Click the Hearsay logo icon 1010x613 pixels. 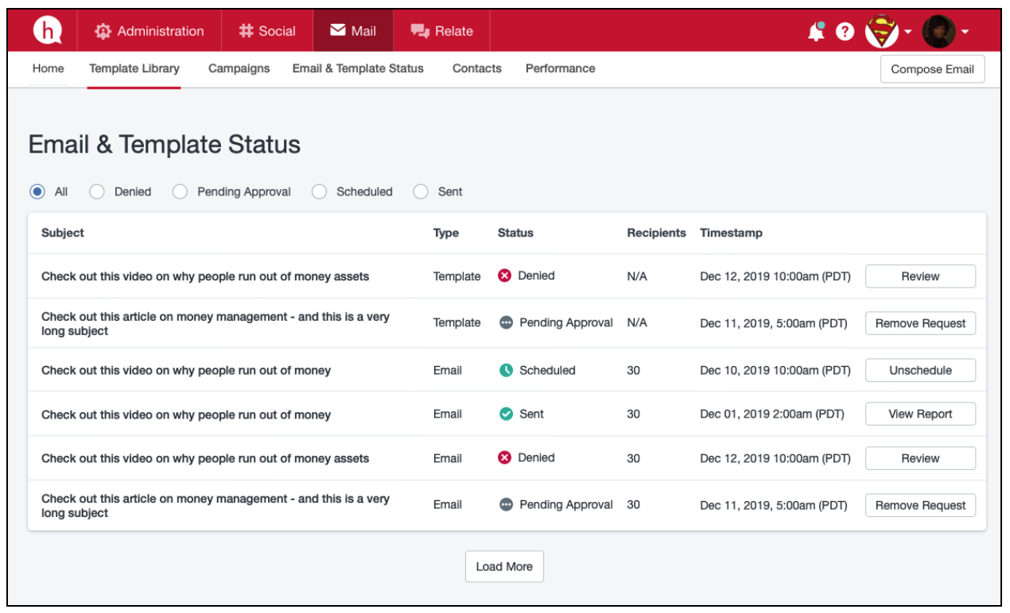tap(47, 31)
